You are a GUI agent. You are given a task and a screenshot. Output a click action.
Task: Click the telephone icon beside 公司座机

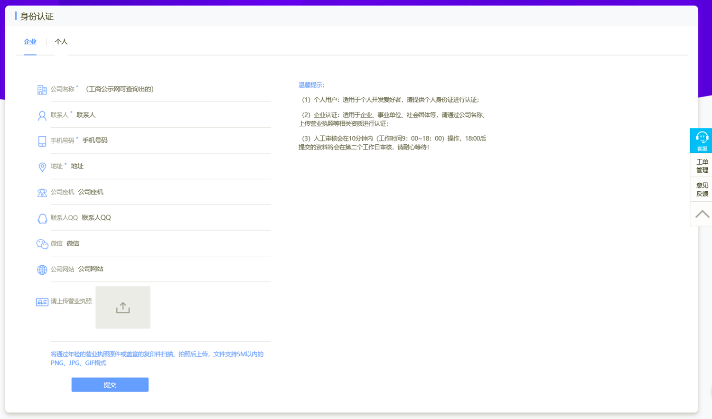(x=42, y=193)
